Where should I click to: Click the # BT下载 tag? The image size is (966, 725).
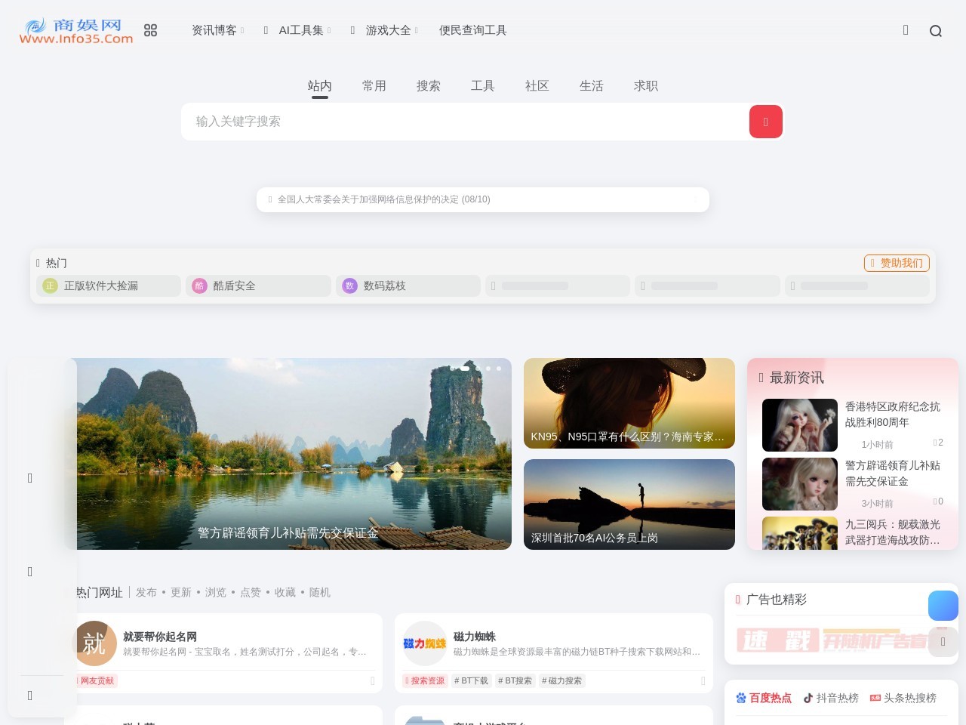click(472, 680)
